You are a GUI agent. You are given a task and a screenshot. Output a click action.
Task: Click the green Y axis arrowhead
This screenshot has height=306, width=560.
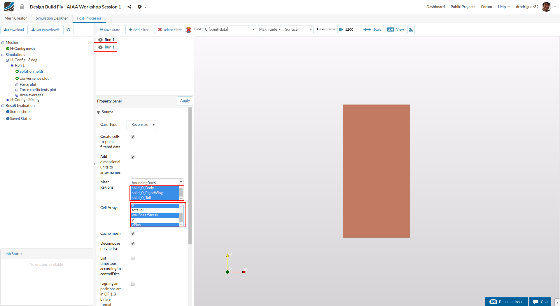coord(228,255)
